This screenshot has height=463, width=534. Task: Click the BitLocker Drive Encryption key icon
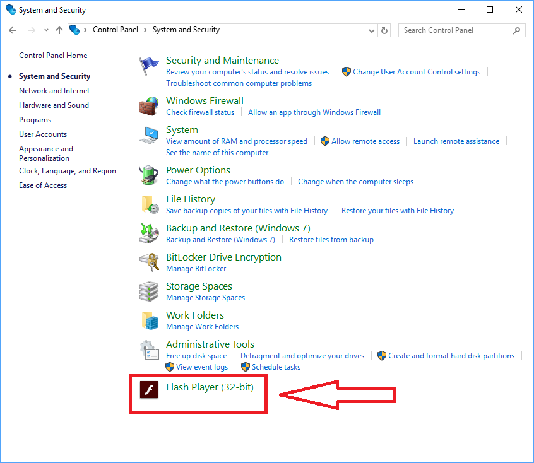(149, 262)
